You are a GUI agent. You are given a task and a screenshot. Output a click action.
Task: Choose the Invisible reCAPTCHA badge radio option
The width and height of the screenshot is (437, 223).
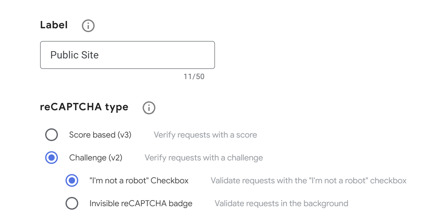[72, 203]
